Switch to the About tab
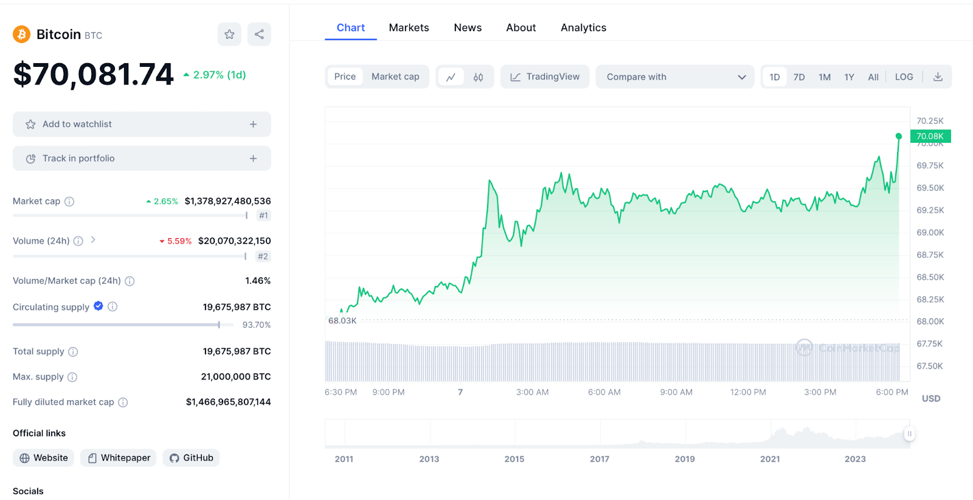This screenshot has height=500, width=973. click(x=521, y=28)
